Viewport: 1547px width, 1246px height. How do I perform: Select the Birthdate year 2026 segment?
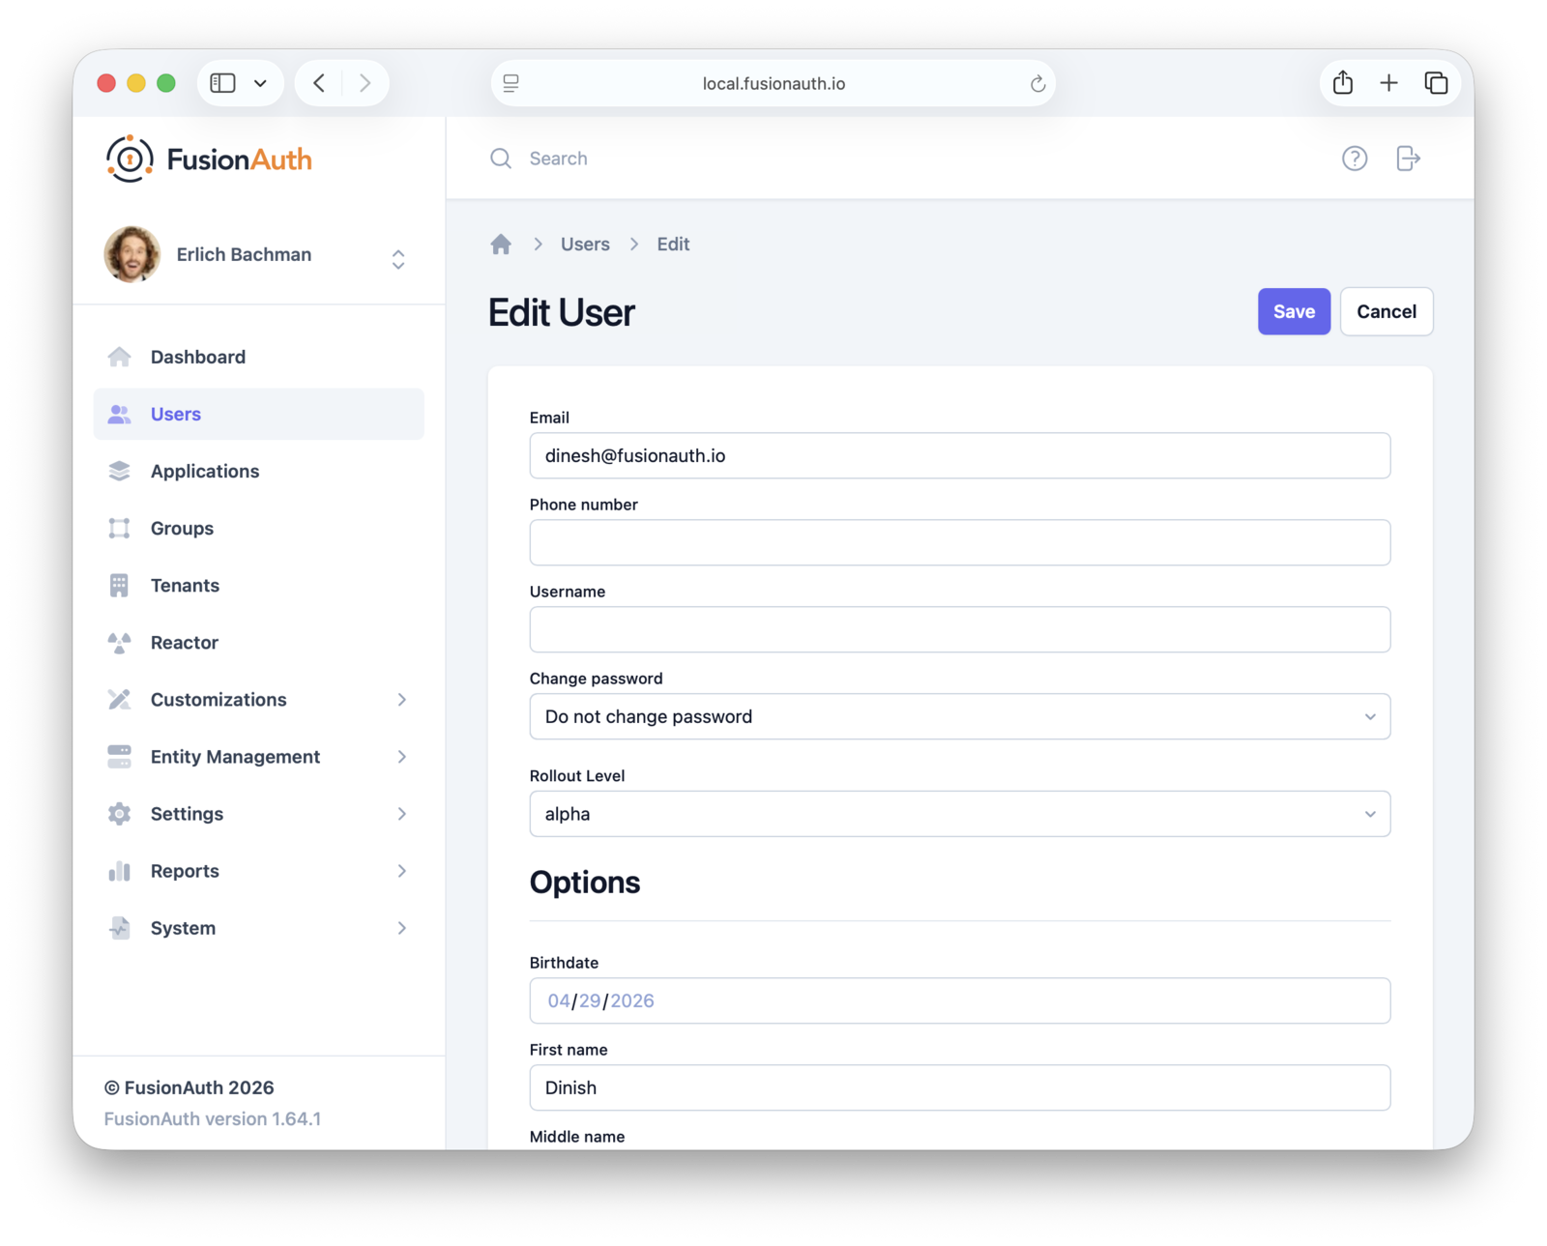coord(632,1000)
